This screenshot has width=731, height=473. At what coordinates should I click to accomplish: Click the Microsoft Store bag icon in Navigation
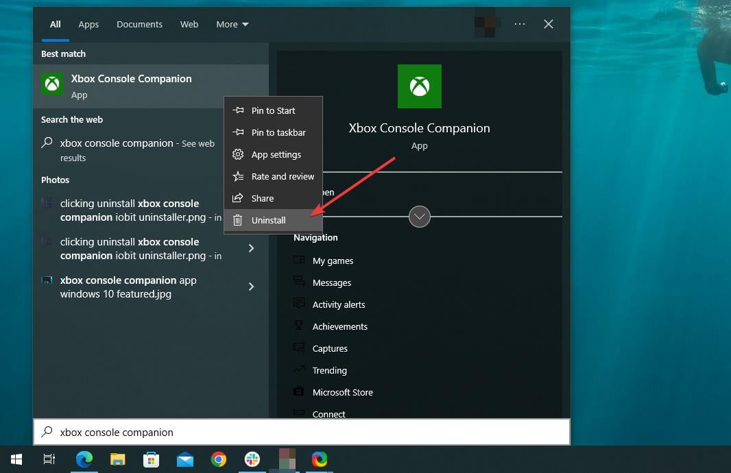(299, 391)
